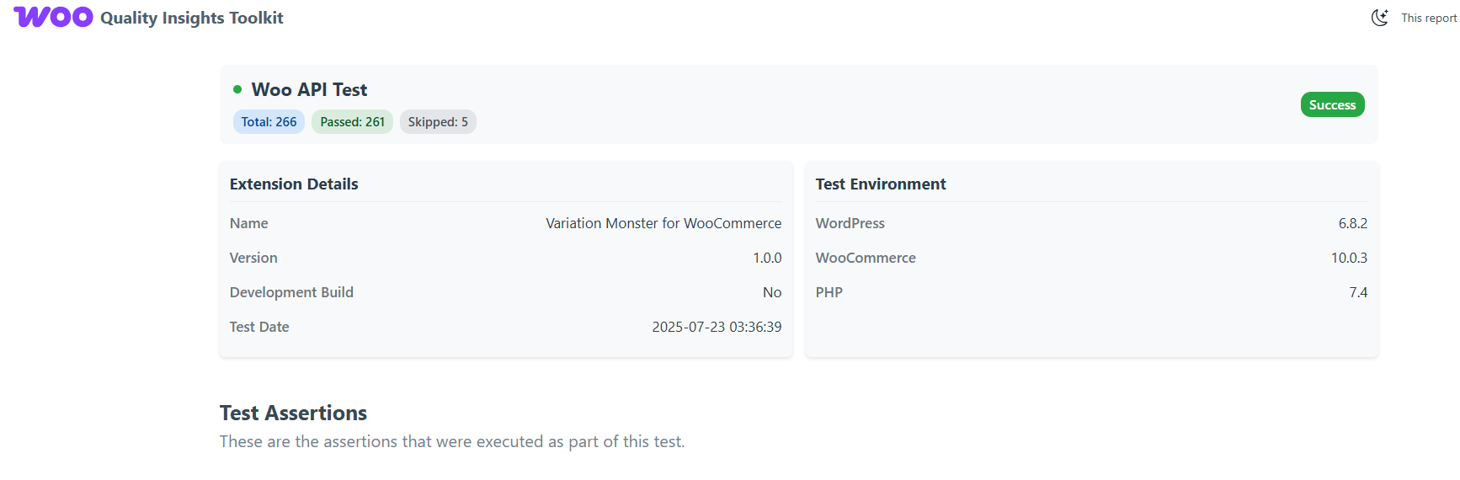Viewport: 1460px width, 480px height.
Task: Toggle dark mode with the moon icon
Action: click(x=1379, y=18)
